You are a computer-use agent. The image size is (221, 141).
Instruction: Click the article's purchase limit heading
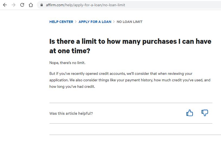click(x=130, y=46)
